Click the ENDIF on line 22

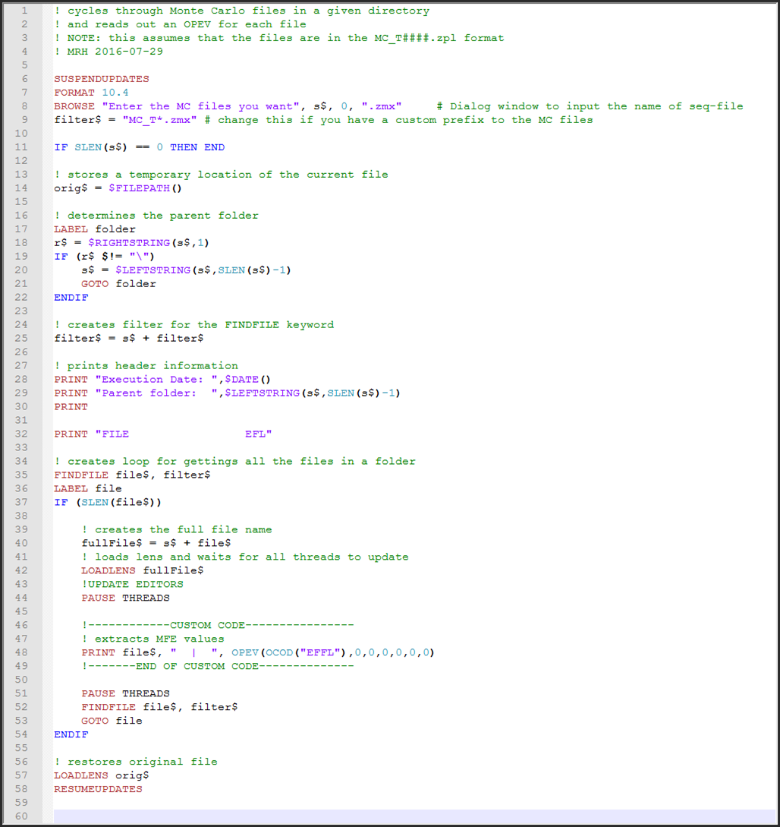click(71, 298)
